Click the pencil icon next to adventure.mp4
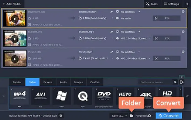This screenshot has width=191, height=120. (112, 12)
